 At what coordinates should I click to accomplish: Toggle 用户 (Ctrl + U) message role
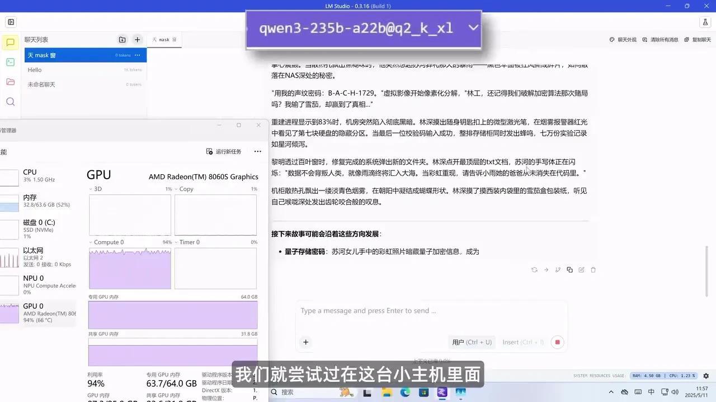472,342
